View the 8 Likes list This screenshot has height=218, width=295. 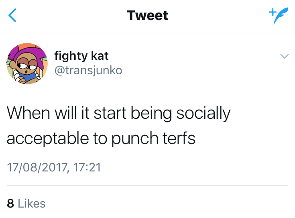pyautogui.click(x=26, y=203)
